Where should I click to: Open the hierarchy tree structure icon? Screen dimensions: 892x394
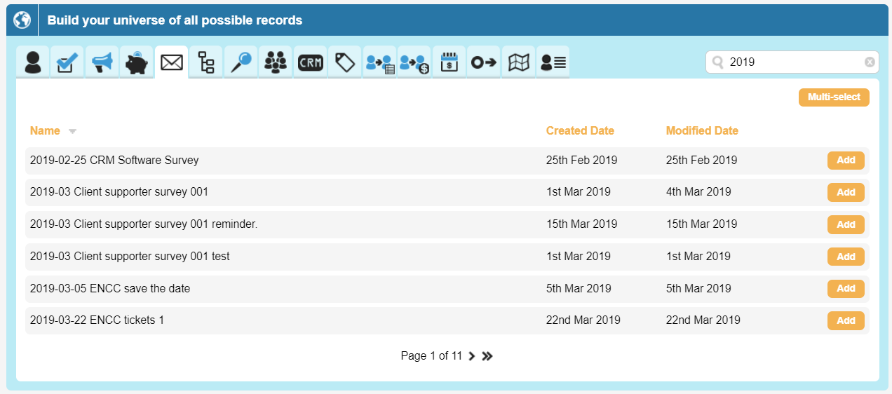206,62
